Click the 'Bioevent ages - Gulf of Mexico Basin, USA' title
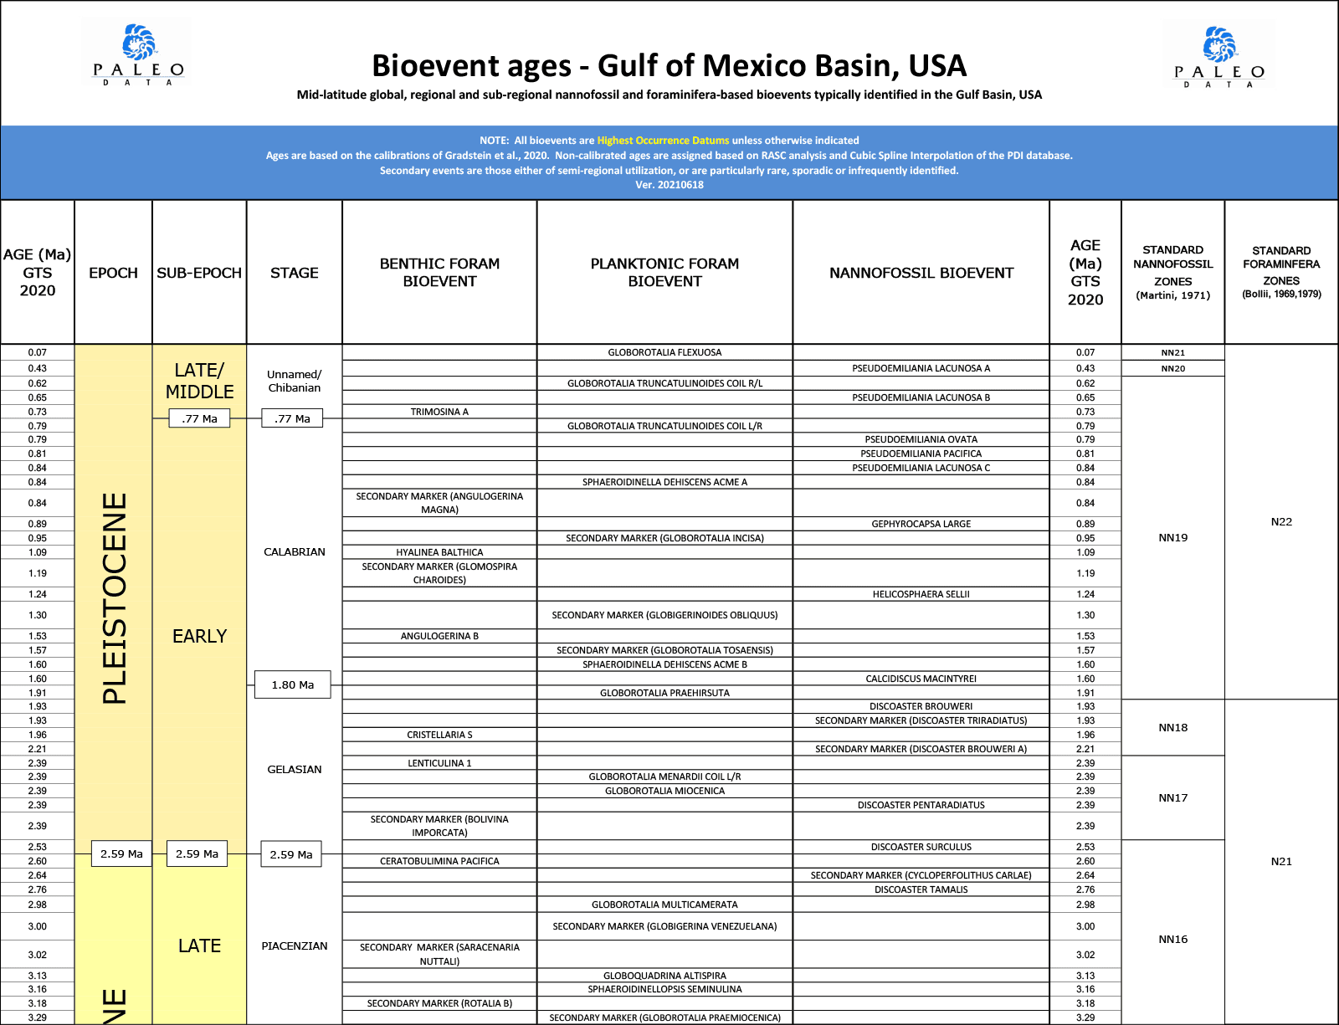Screen dimensions: 1339x1025 (669, 65)
